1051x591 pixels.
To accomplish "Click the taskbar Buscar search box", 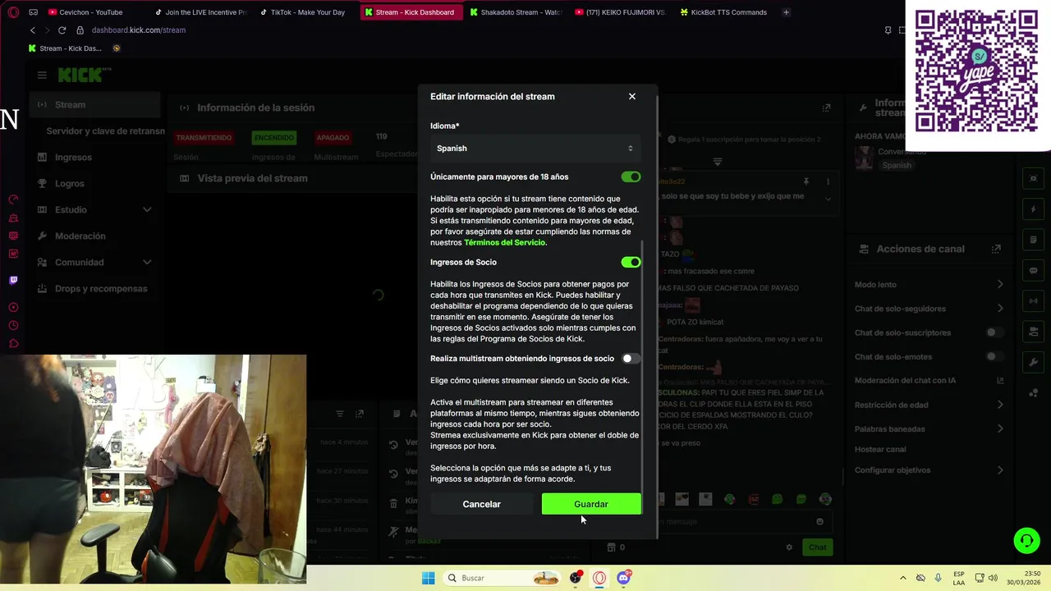I will click(x=503, y=578).
